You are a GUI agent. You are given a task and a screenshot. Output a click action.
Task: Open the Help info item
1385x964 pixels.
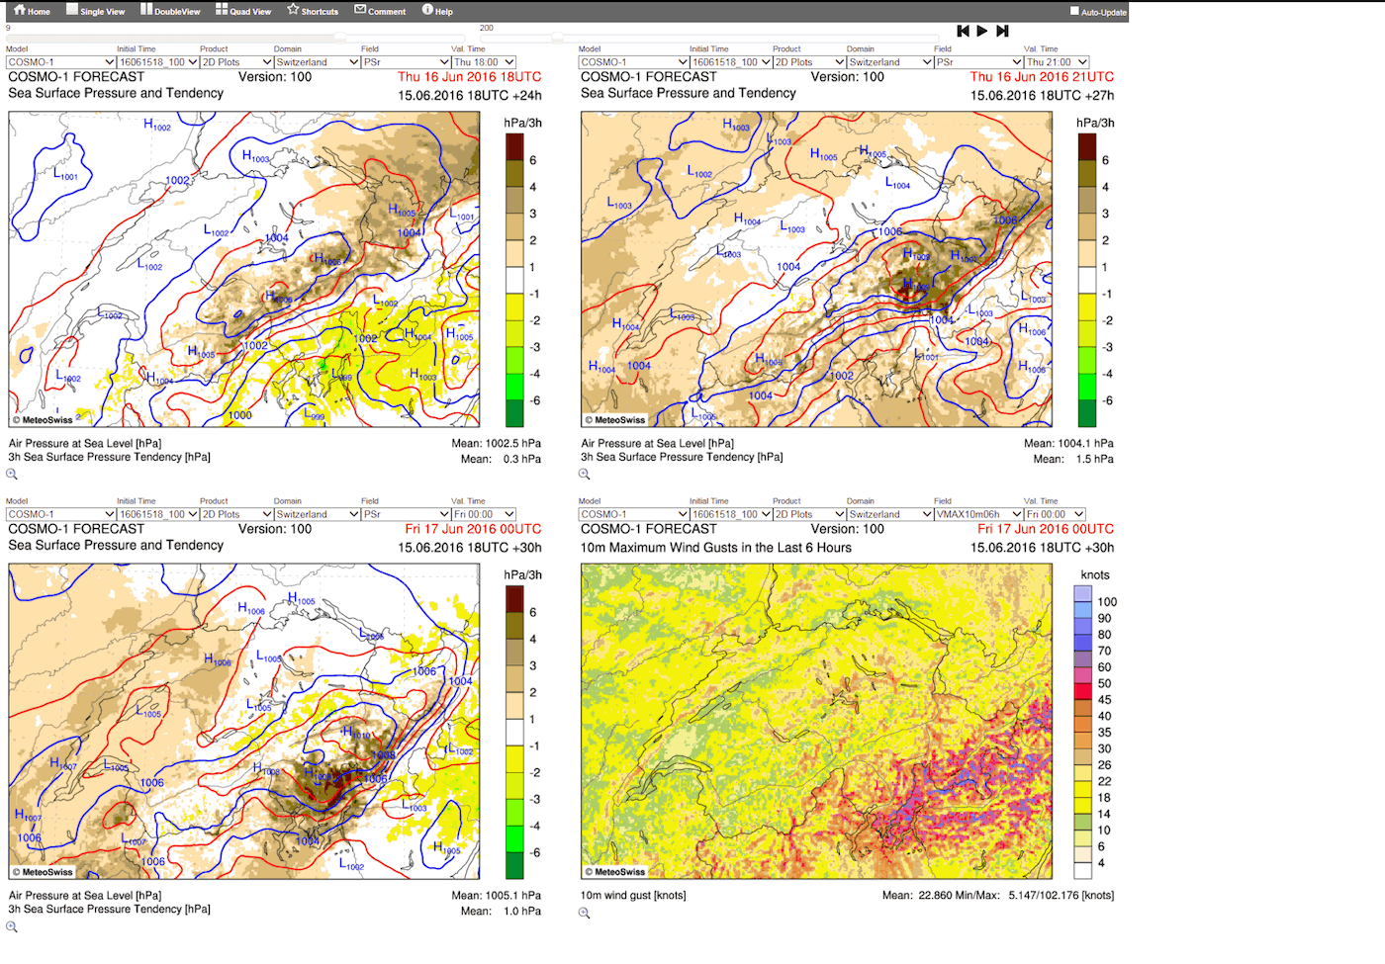(x=437, y=11)
